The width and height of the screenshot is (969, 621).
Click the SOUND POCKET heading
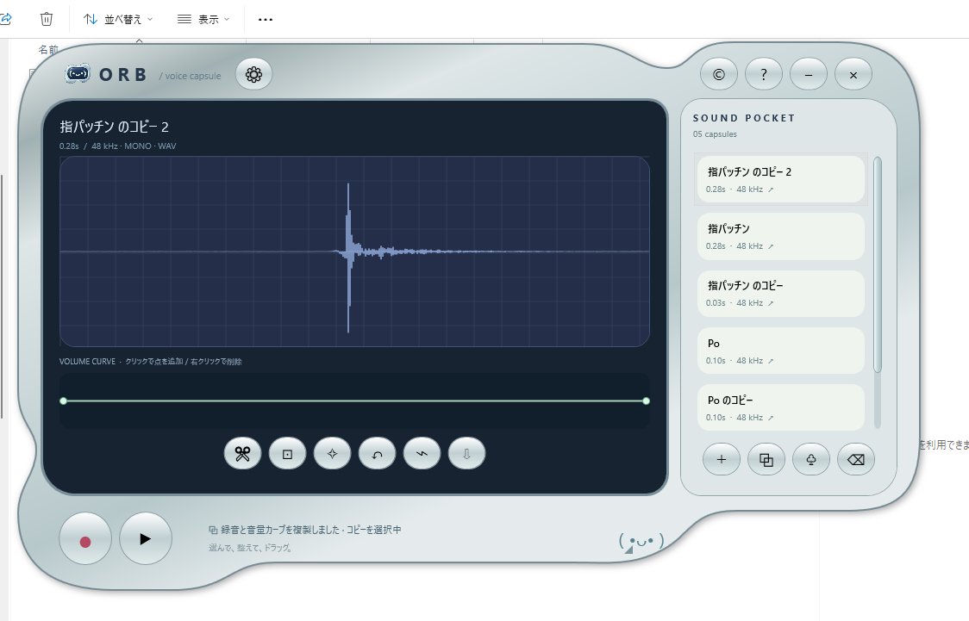744,118
